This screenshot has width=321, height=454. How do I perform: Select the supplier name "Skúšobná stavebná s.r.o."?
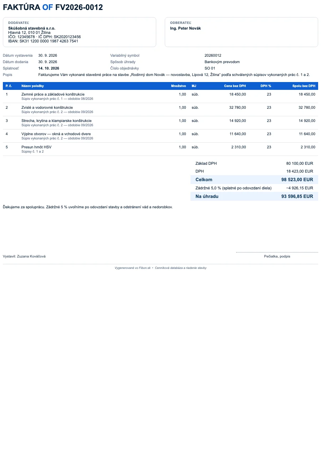point(32,28)
